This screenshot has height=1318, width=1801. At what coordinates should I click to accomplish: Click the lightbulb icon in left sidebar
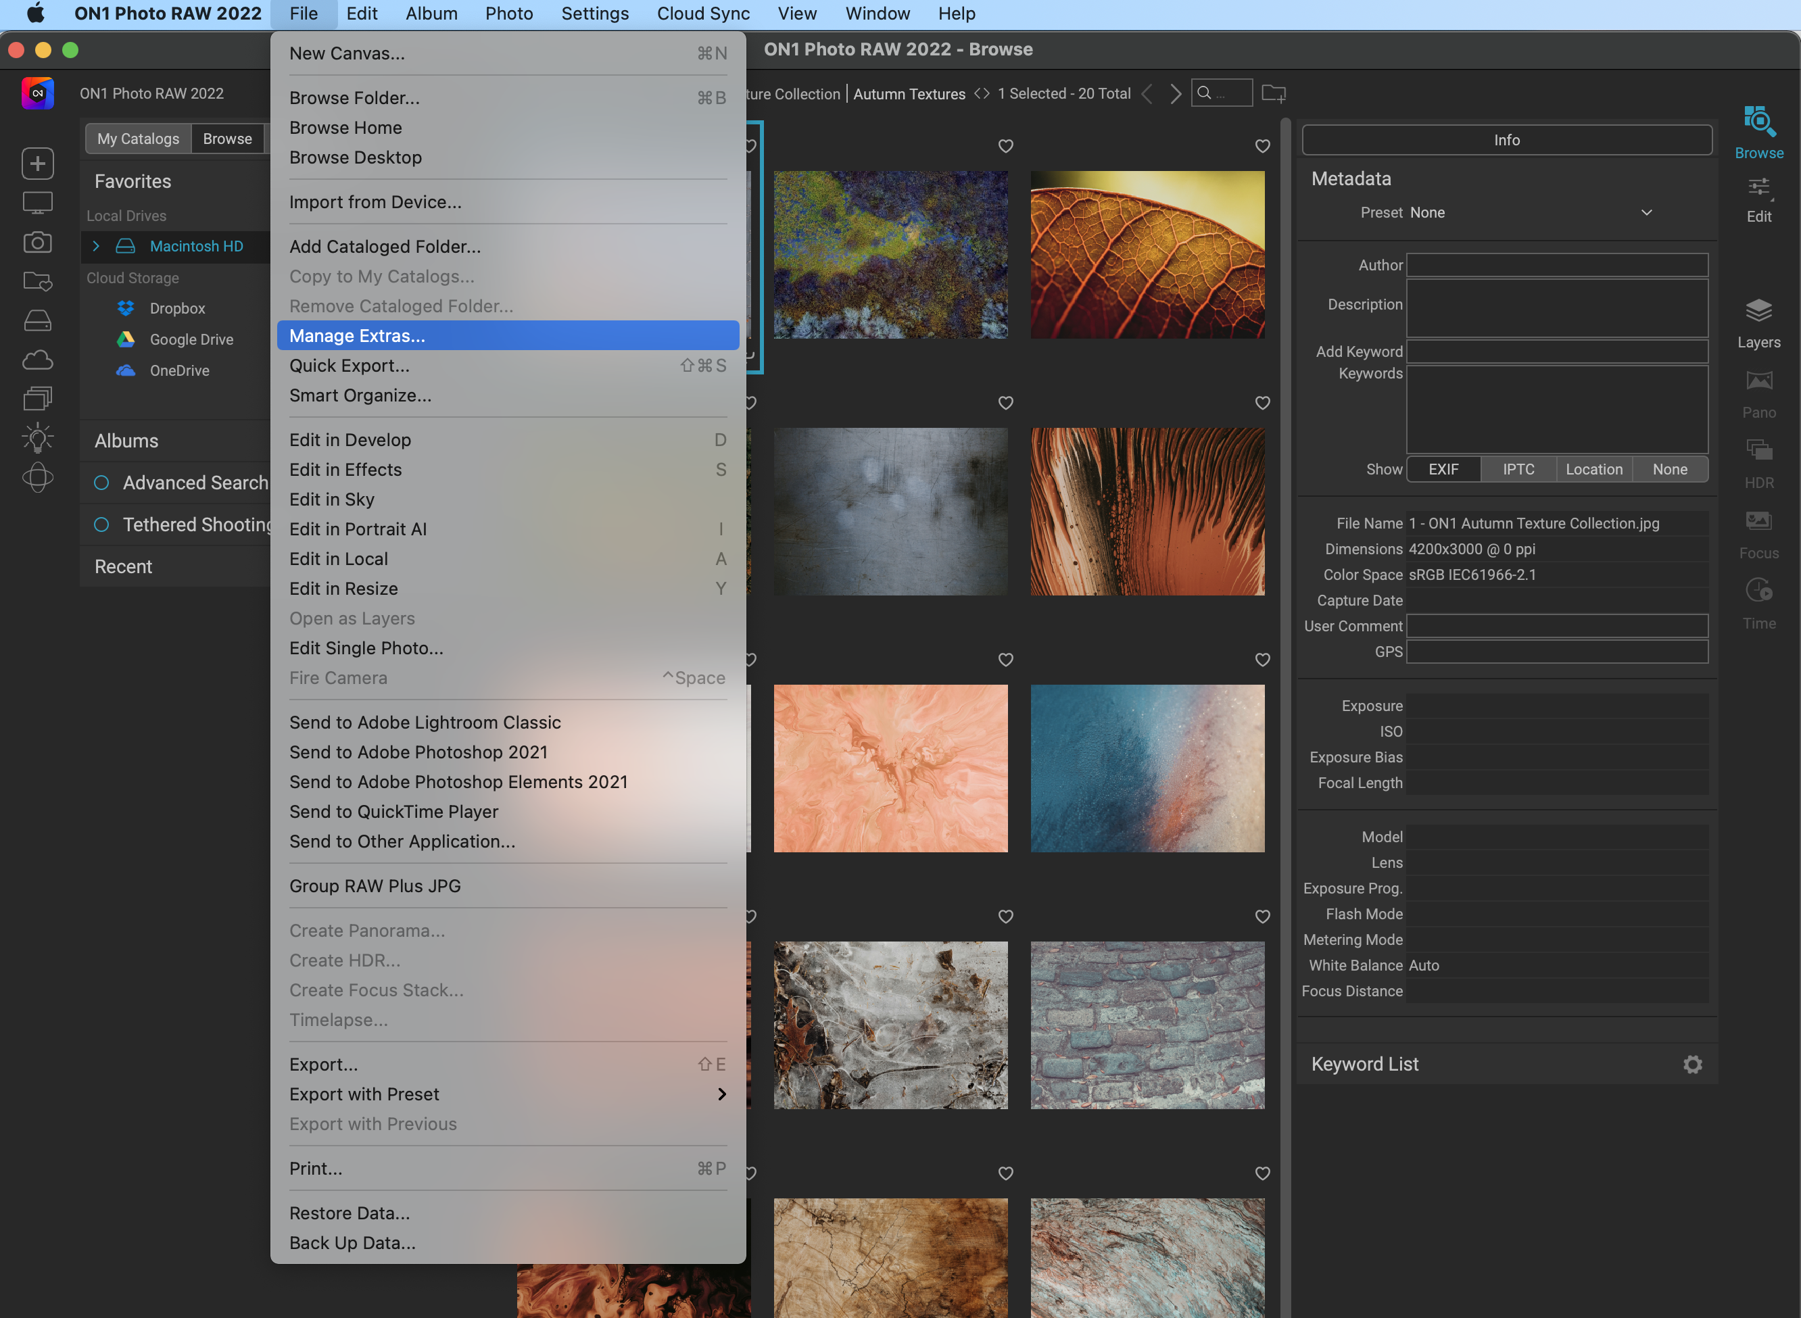tap(37, 438)
